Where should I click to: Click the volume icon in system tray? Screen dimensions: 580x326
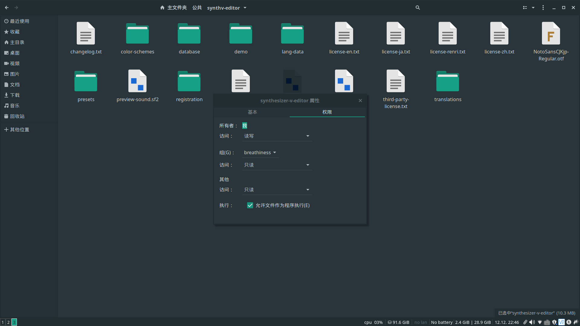coord(532,322)
